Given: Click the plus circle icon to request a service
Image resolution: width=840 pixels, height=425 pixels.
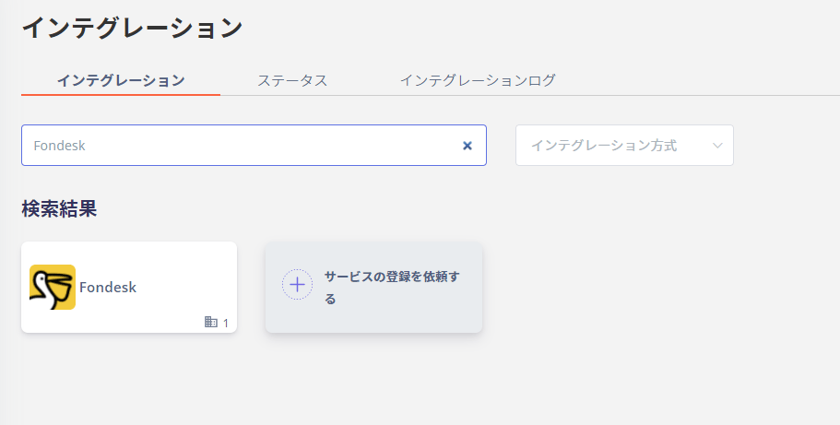Looking at the screenshot, I should point(297,285).
